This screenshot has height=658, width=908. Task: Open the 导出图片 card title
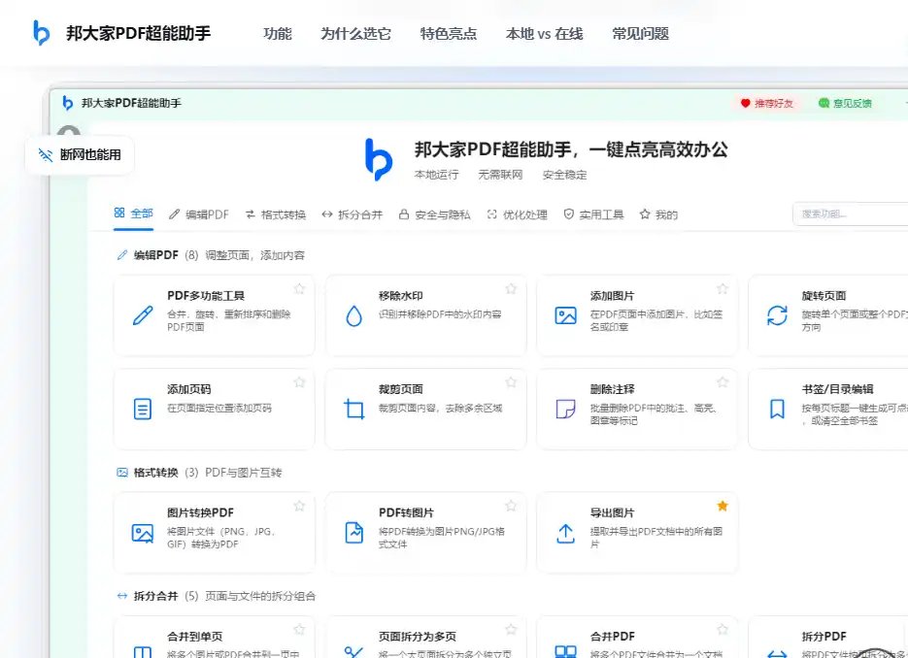coord(612,512)
